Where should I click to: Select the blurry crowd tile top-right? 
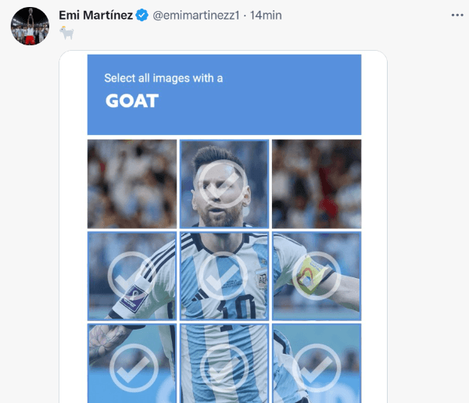(x=317, y=184)
